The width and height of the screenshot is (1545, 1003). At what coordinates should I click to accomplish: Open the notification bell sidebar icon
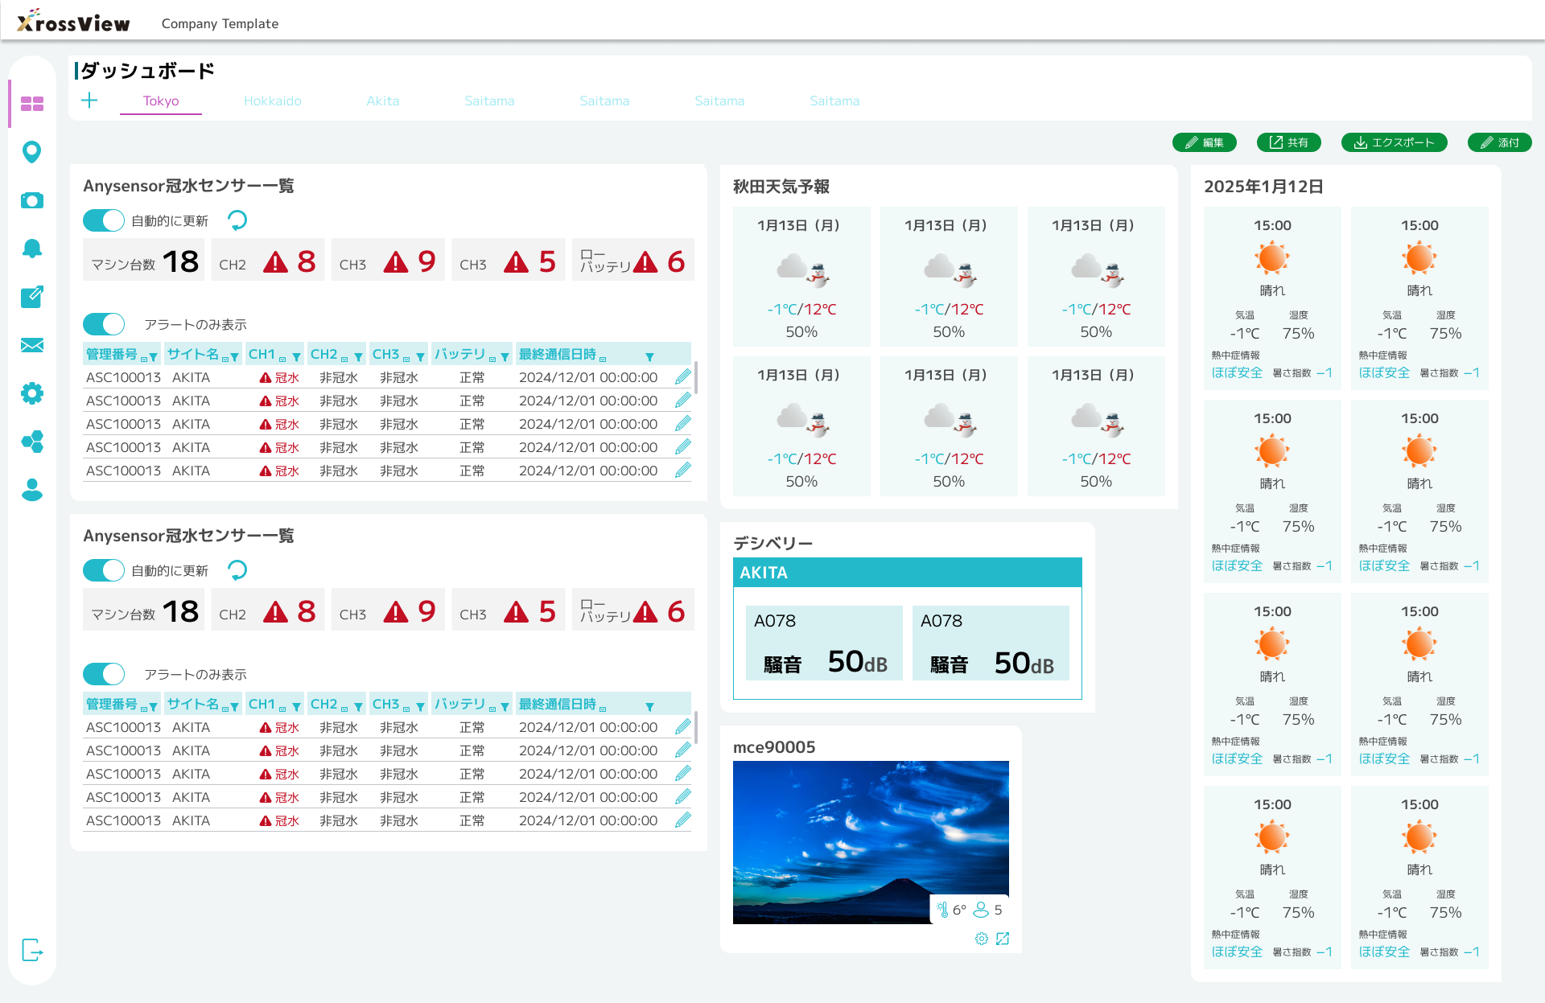(x=31, y=249)
